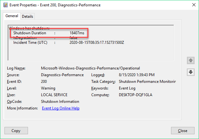Click the Close button
The height and width of the screenshot is (139, 199).
tap(182, 131)
